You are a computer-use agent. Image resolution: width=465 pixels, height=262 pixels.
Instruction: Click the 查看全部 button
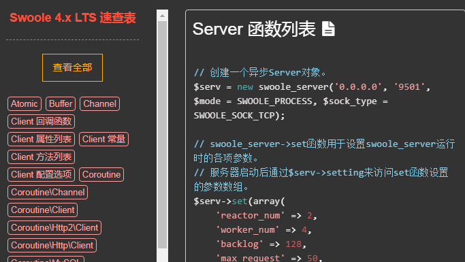pos(72,67)
